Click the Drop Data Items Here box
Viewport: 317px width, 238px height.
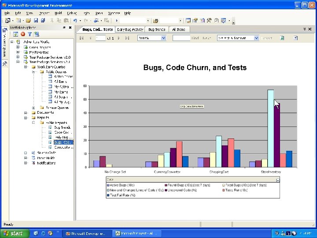point(192,107)
